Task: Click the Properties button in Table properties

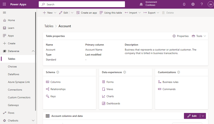Action: pos(181,36)
